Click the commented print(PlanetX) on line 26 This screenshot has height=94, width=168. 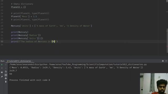[30, 20]
